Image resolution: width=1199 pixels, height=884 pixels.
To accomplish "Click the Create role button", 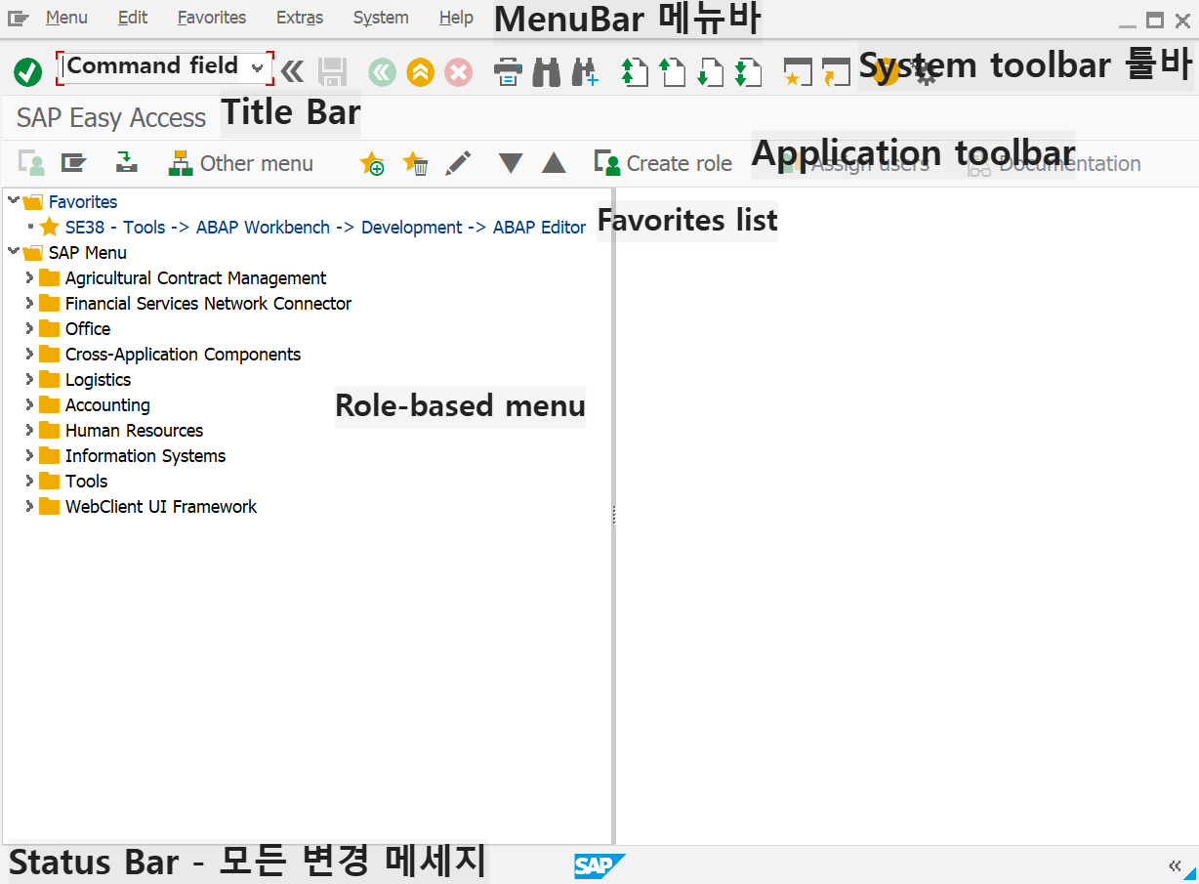I will (x=664, y=163).
